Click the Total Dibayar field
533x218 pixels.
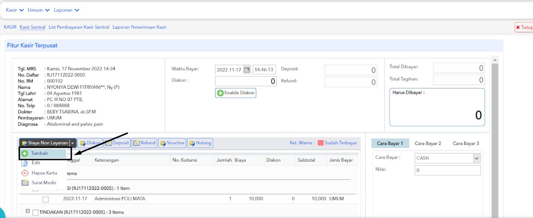[x=459, y=68]
